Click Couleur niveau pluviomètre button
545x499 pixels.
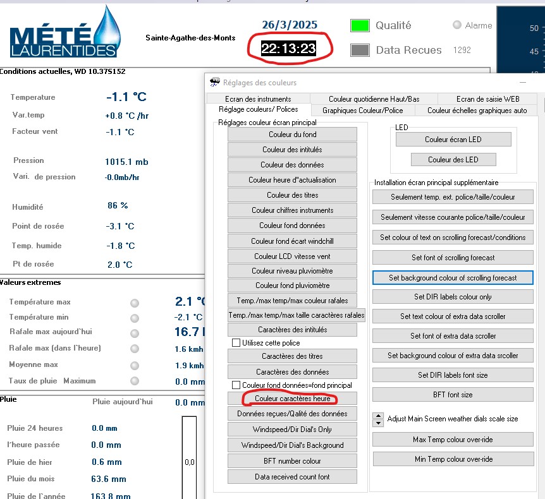(x=292, y=271)
